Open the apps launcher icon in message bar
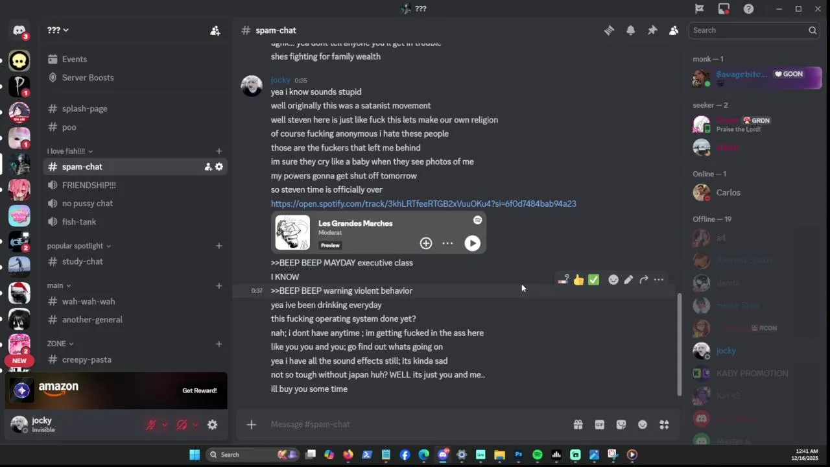This screenshot has height=467, width=830. tap(664, 425)
